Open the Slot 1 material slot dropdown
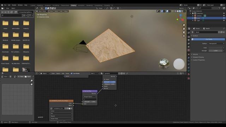 (95, 73)
